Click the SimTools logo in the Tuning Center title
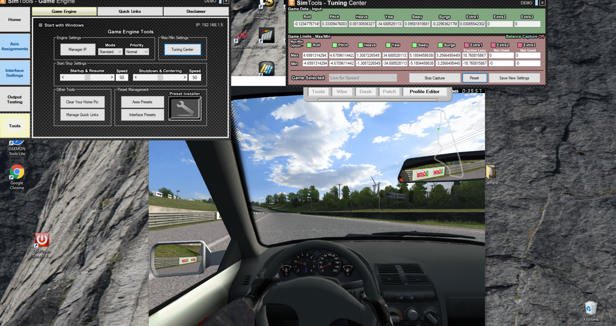This screenshot has height=326, width=616. [292, 3]
